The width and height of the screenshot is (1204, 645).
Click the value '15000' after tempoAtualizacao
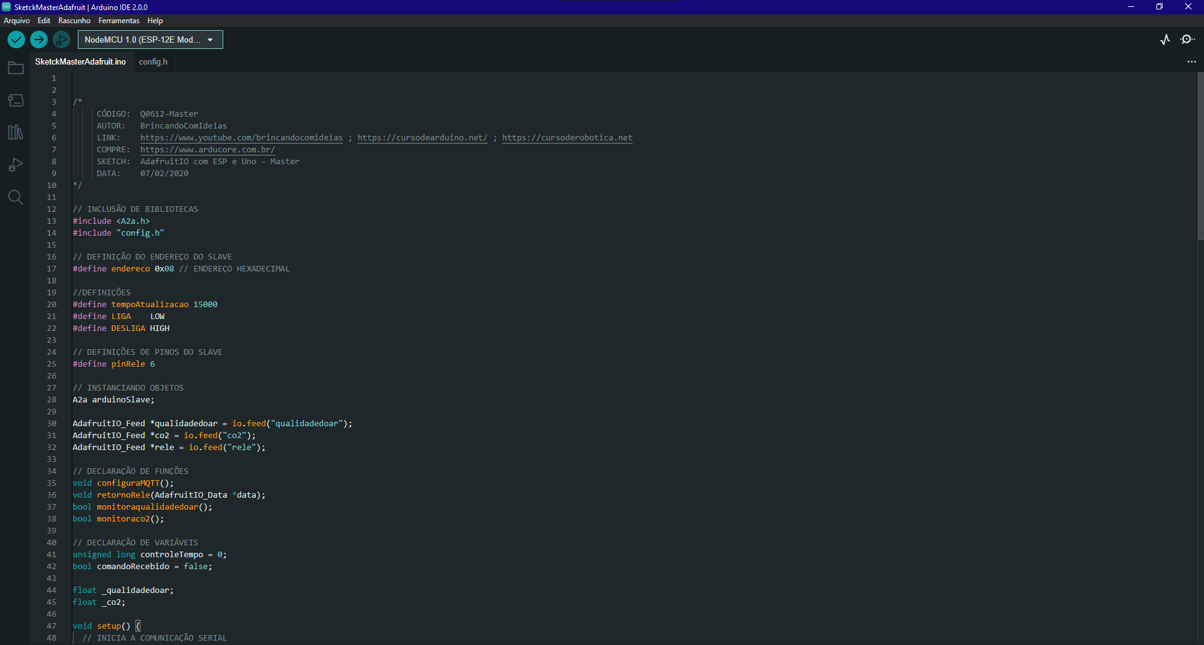(206, 305)
